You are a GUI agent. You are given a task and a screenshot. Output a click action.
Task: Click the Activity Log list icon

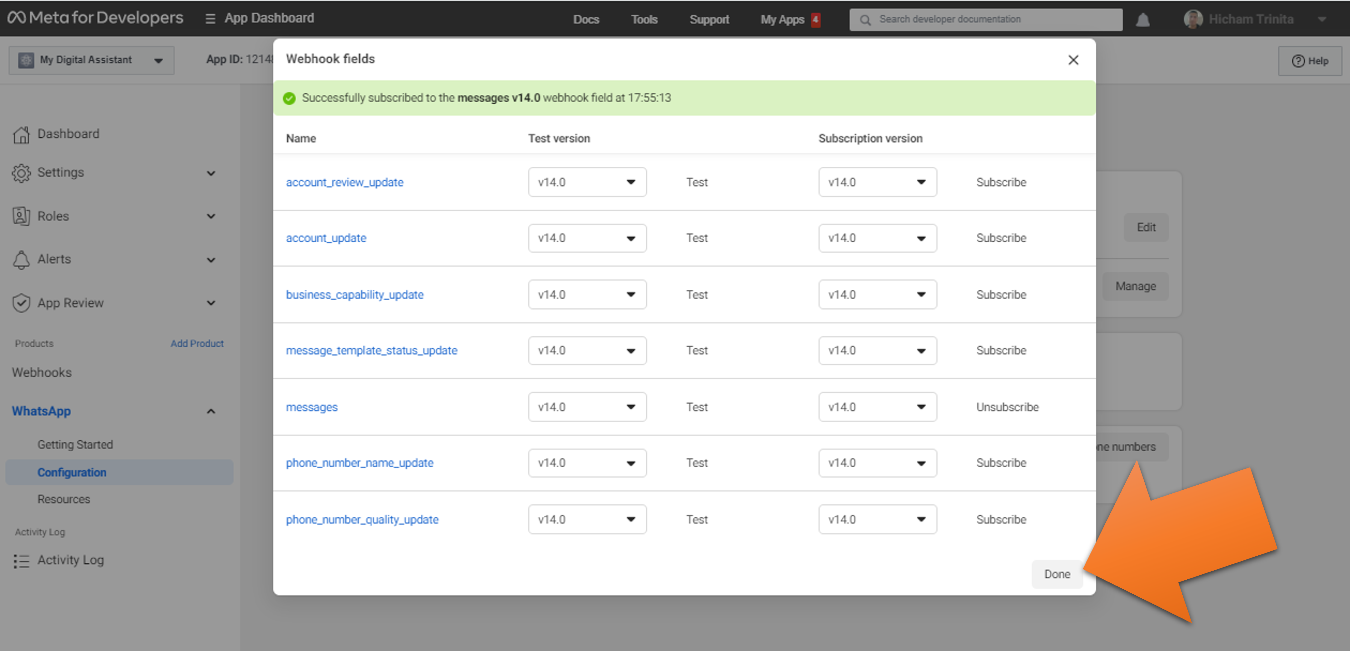tap(21, 560)
